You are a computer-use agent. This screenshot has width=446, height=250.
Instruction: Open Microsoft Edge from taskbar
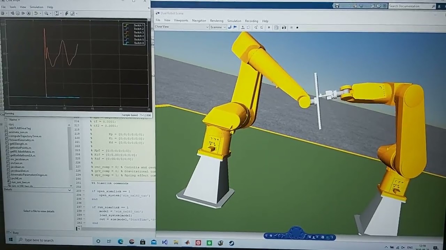(121, 242)
